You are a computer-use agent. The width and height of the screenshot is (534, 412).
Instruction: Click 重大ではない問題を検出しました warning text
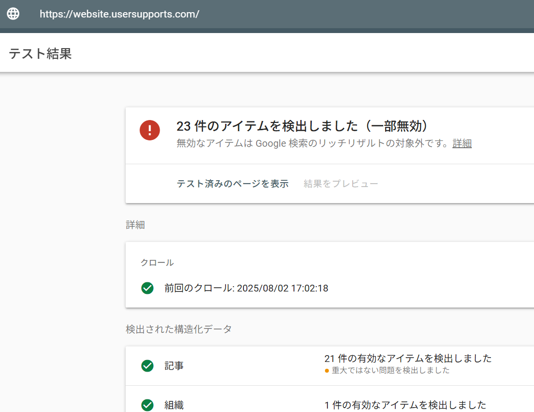click(x=390, y=371)
